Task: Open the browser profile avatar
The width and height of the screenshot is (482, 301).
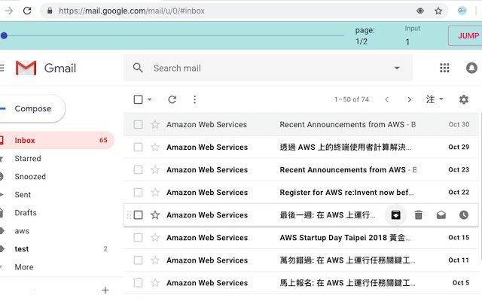Action: (462, 11)
